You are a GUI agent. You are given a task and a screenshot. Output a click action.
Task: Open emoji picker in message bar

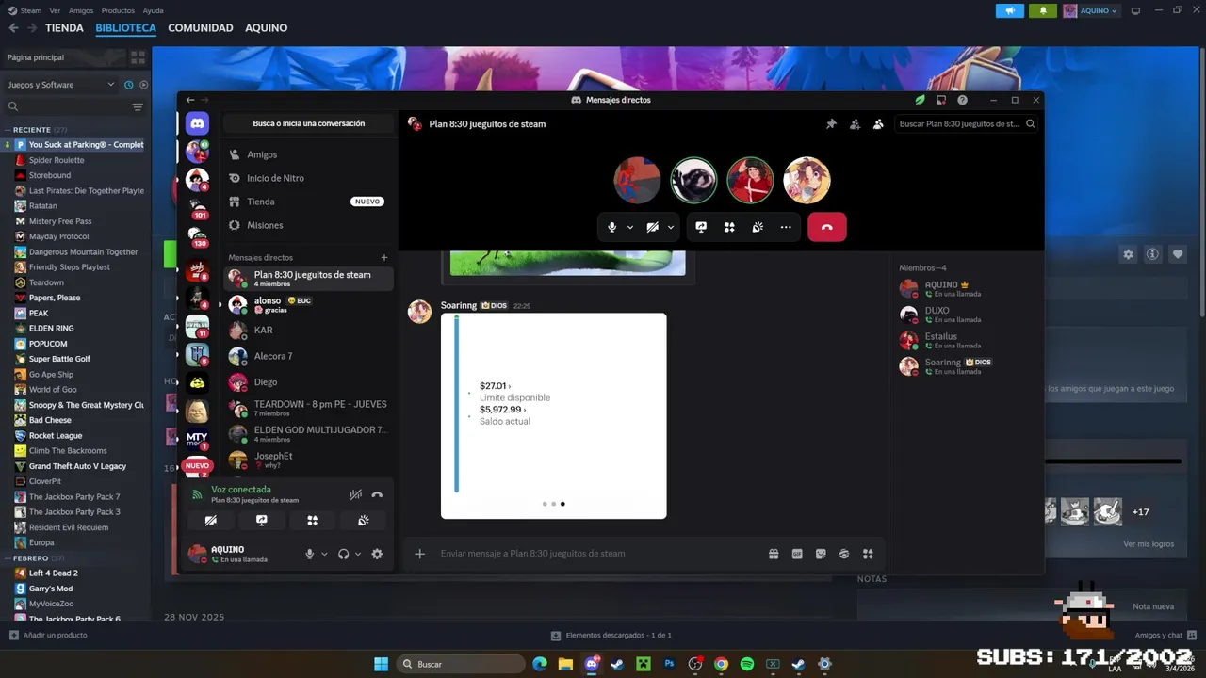[x=844, y=554]
